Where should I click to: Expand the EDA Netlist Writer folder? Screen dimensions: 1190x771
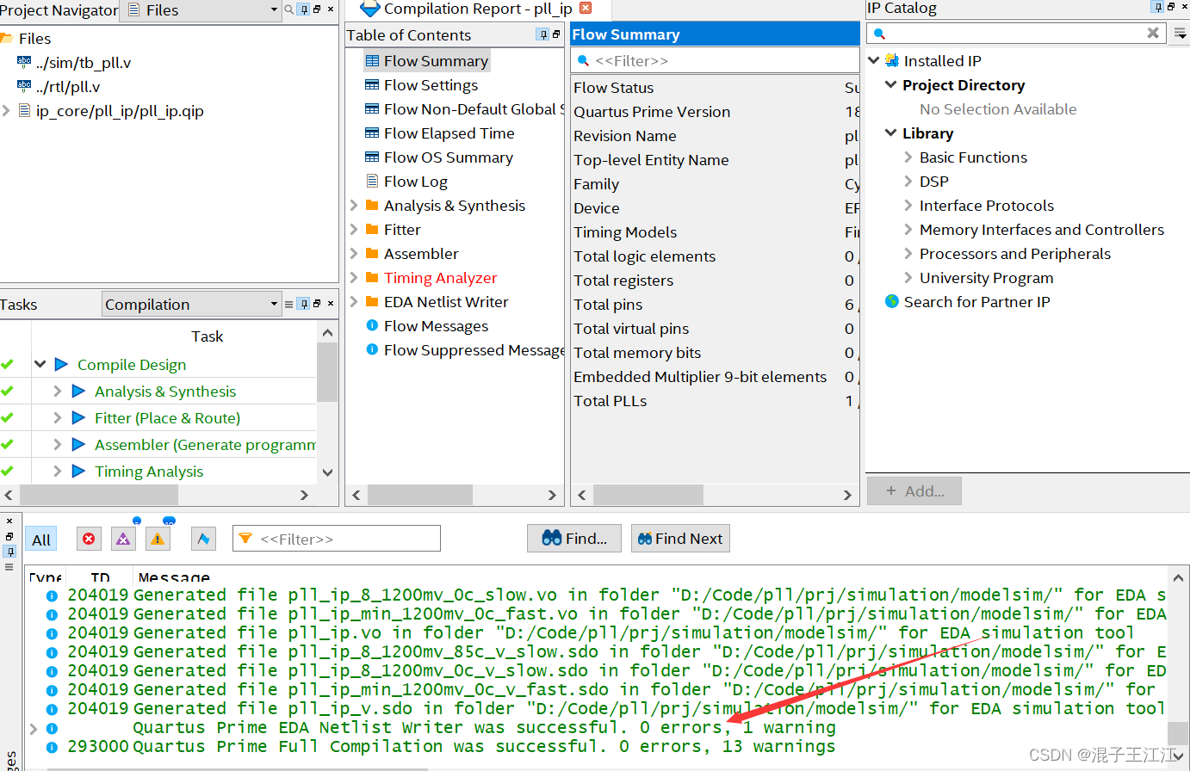[354, 301]
